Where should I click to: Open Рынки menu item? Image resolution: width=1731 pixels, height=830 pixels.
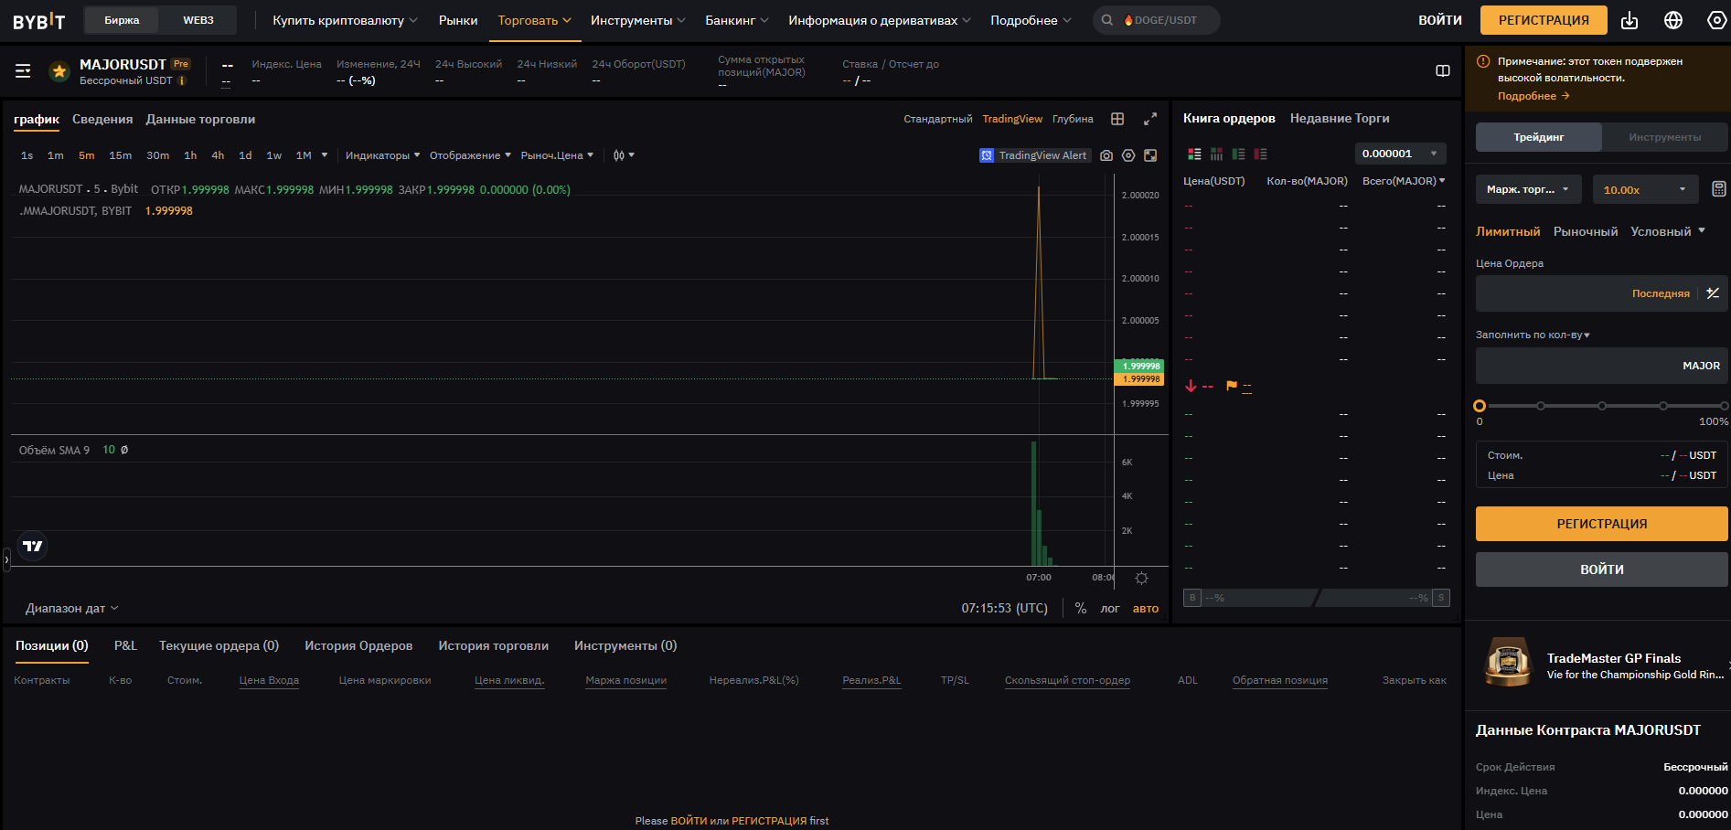(x=458, y=20)
